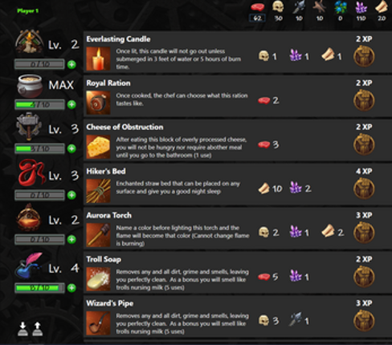This screenshot has height=345, width=392.
Task: Click green plus beside quill profession progress bar
Action: [71, 288]
